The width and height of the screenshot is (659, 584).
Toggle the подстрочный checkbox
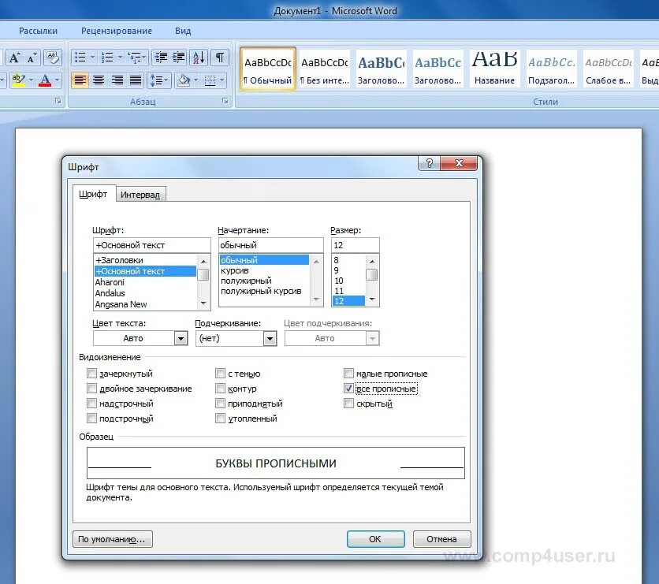(x=91, y=418)
